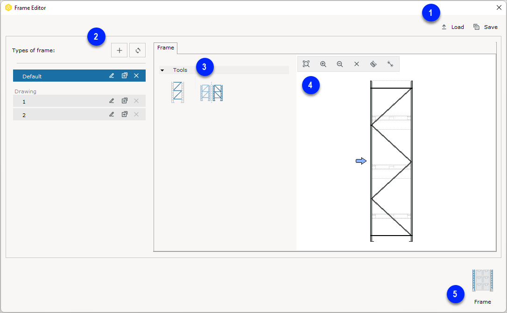Duplicate drawing 1 with the copy icon
This screenshot has height=313, width=507.
pyautogui.click(x=124, y=100)
